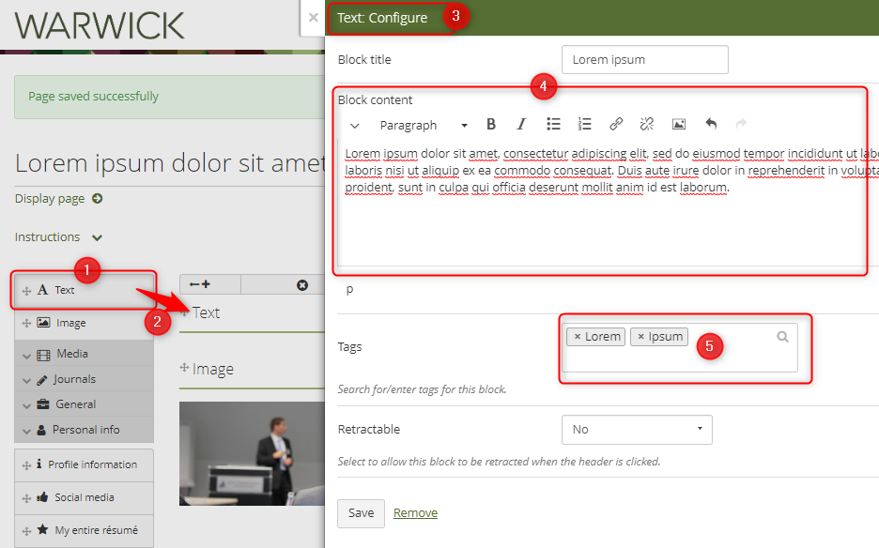This screenshot has height=548, width=879.
Task: Click the remove link icon
Action: (646, 125)
